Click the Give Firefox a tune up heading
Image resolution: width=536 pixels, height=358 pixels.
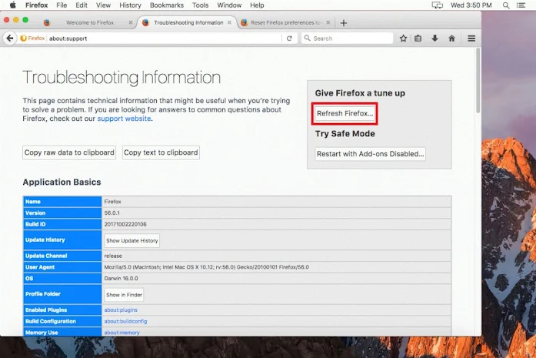point(360,93)
